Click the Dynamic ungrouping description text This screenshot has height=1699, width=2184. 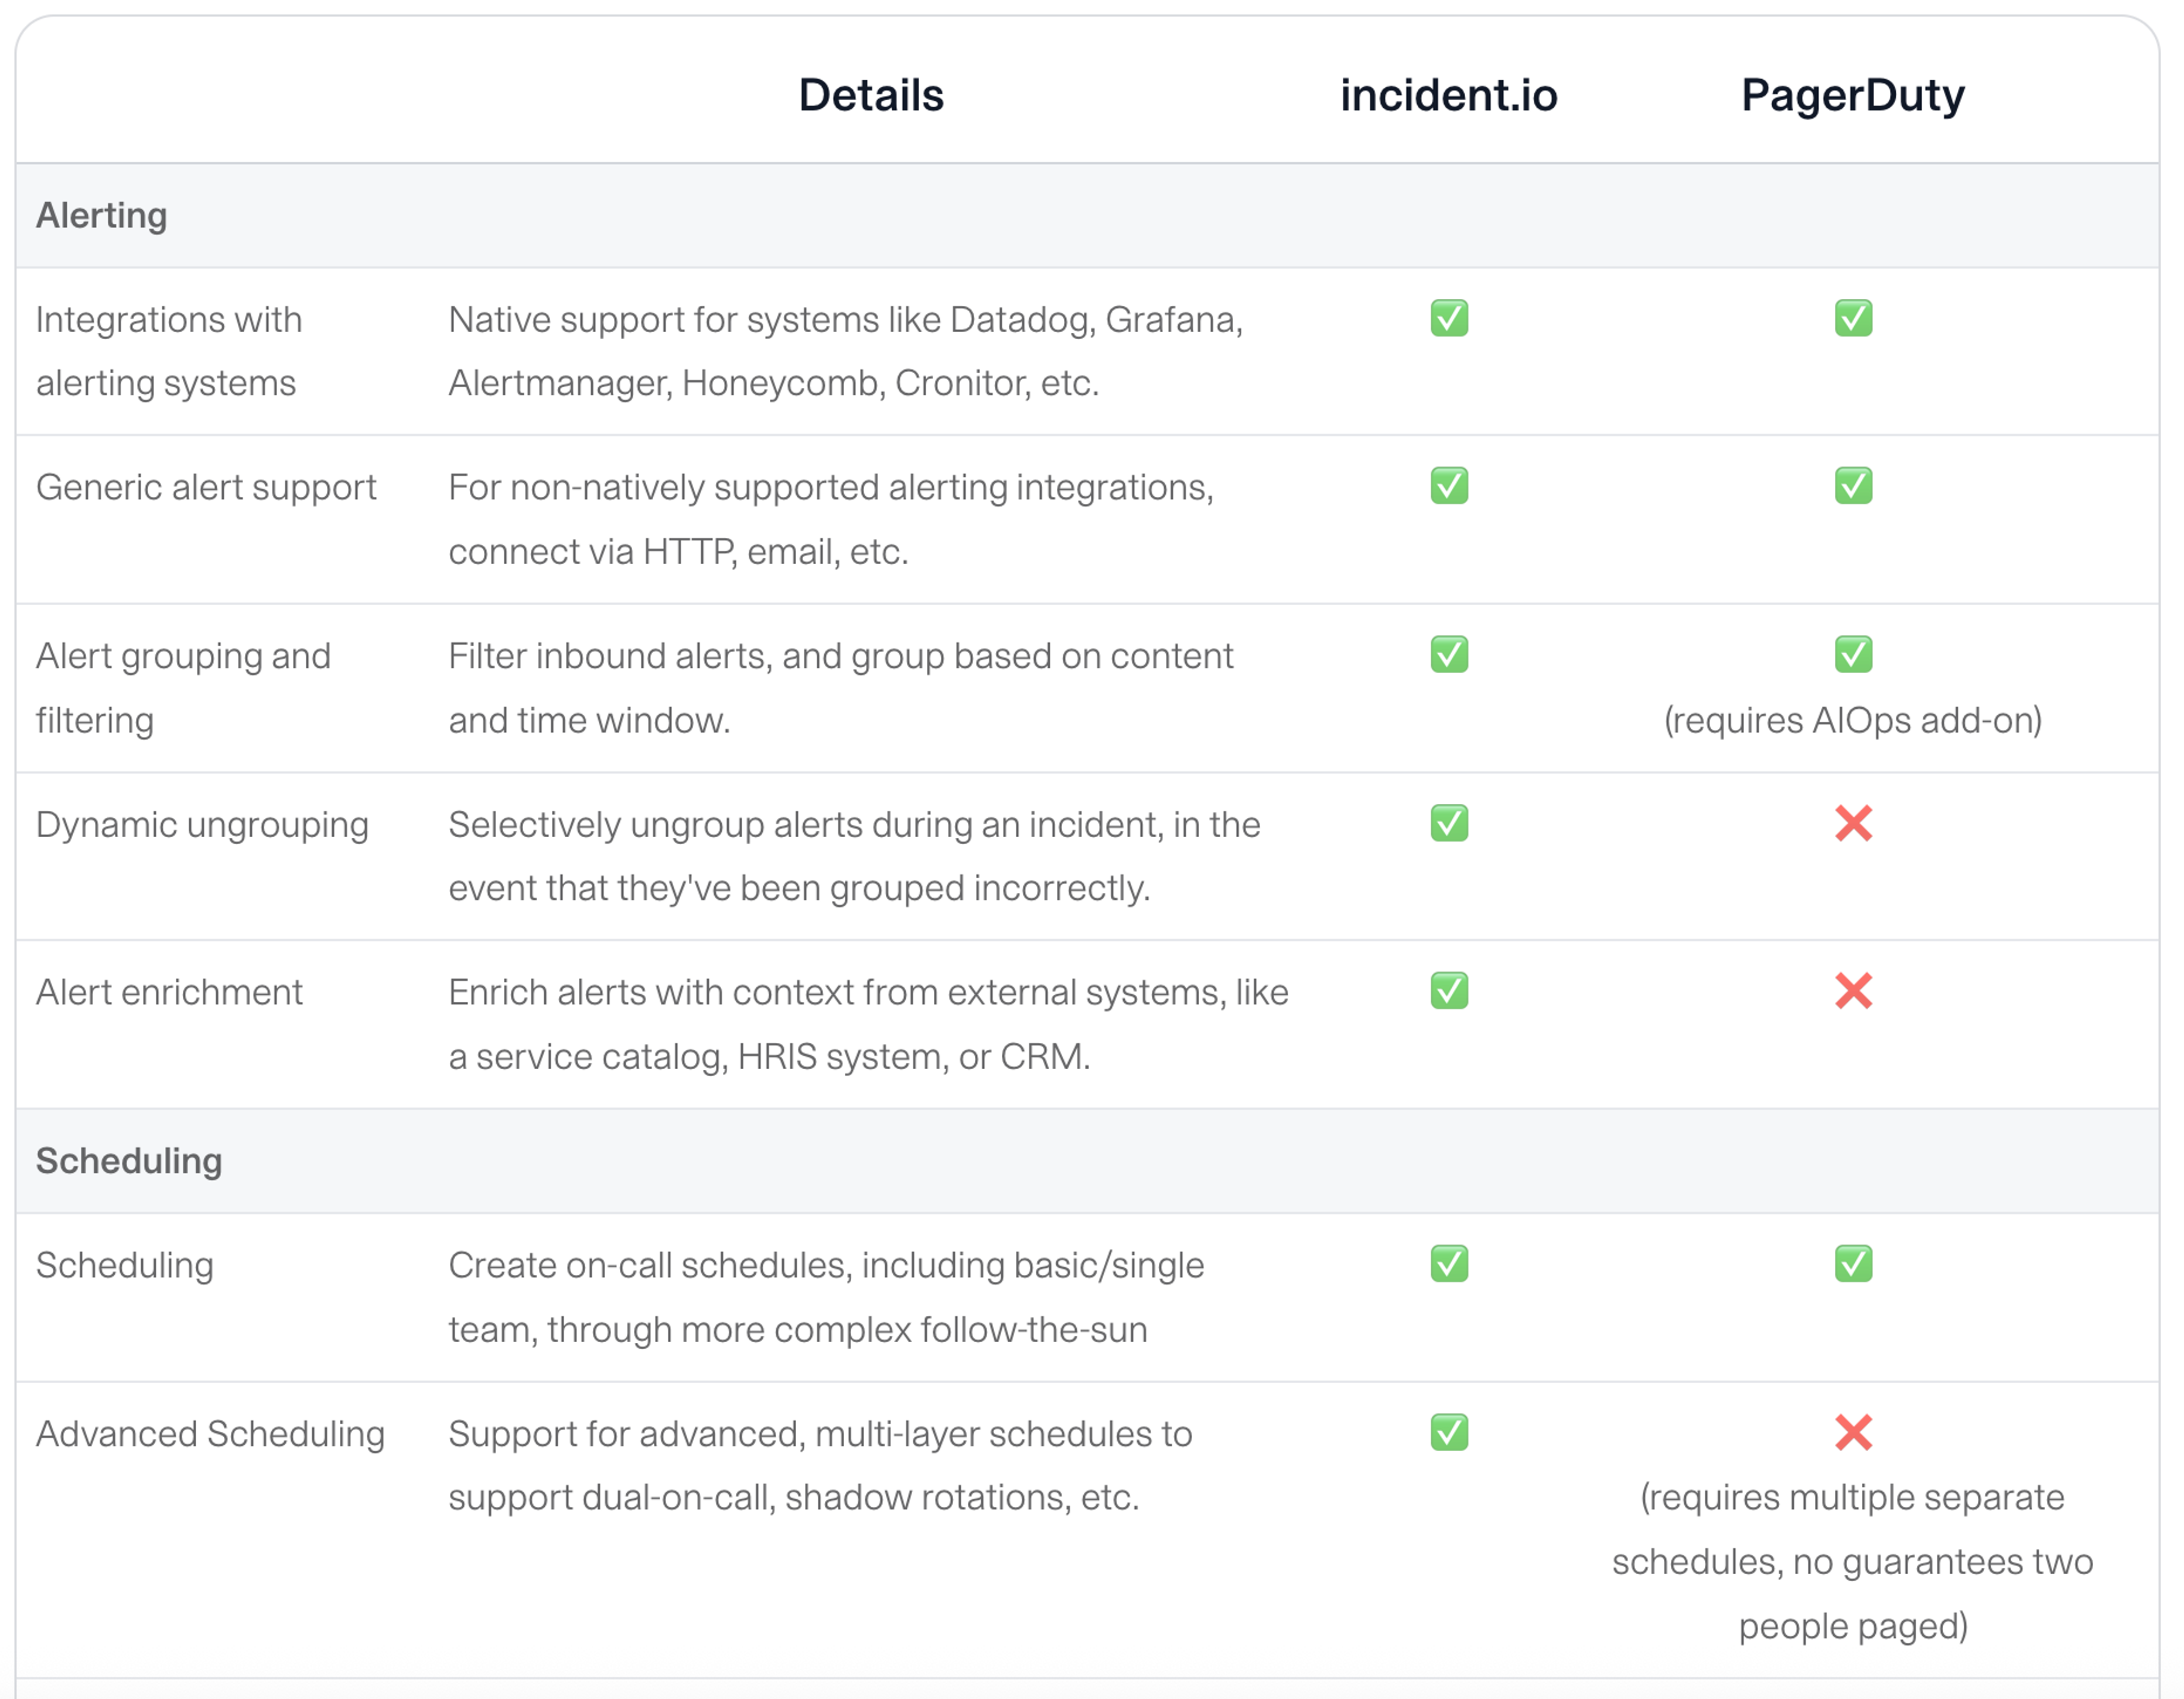pyautogui.click(x=853, y=856)
